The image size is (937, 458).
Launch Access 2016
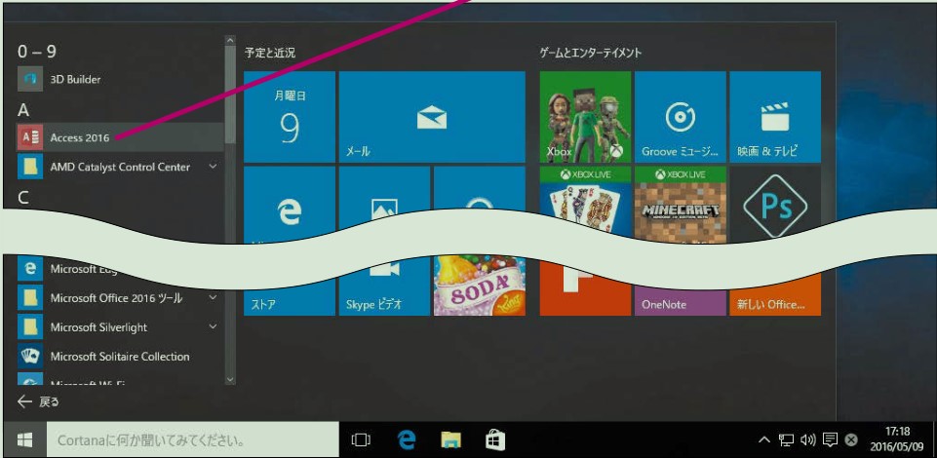tap(120, 137)
